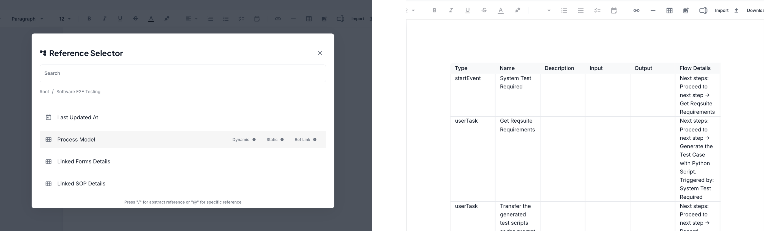Click strikethrough icon in the undimmed toolbar

pos(484,10)
